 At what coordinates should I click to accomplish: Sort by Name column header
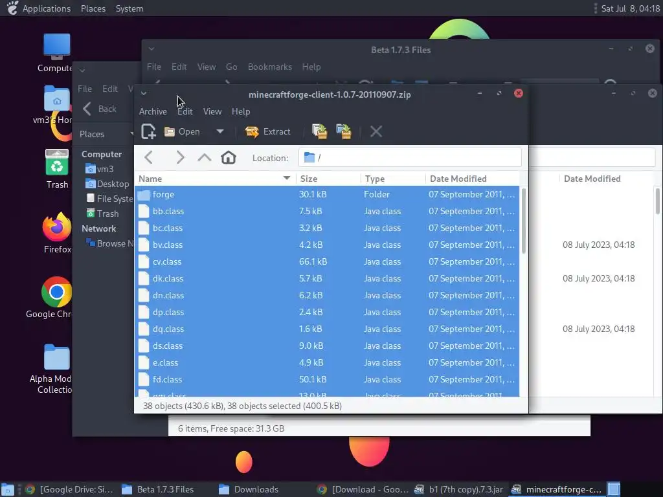coord(215,179)
